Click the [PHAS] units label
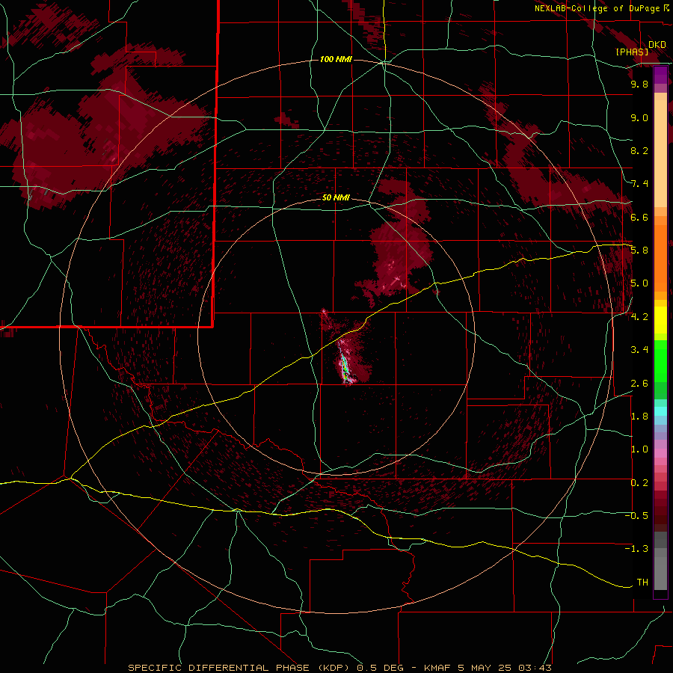The width and height of the screenshot is (673, 673). tap(632, 52)
